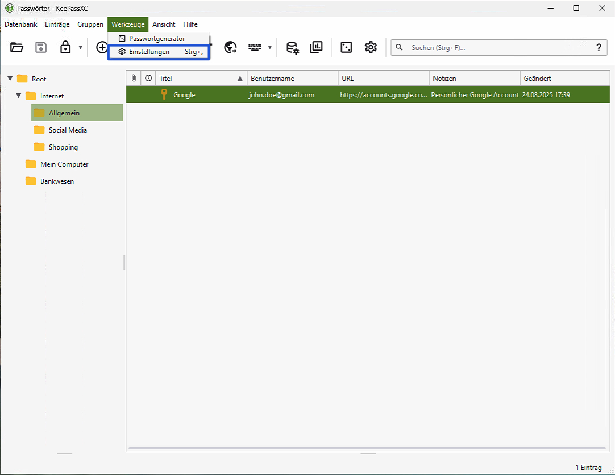Sort entries by the Benutzername column
The image size is (615, 475).
pyautogui.click(x=272, y=79)
